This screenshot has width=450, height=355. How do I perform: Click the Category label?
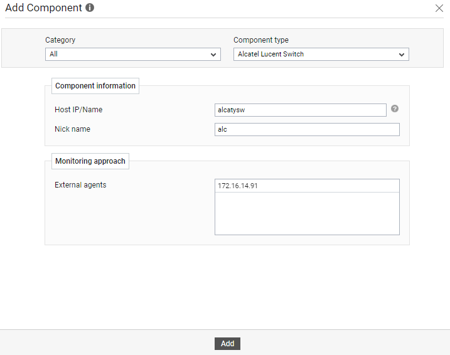pos(60,40)
